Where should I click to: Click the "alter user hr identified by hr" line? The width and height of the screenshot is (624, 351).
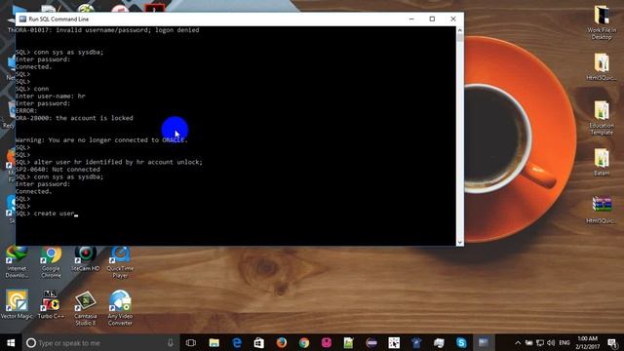point(109,162)
